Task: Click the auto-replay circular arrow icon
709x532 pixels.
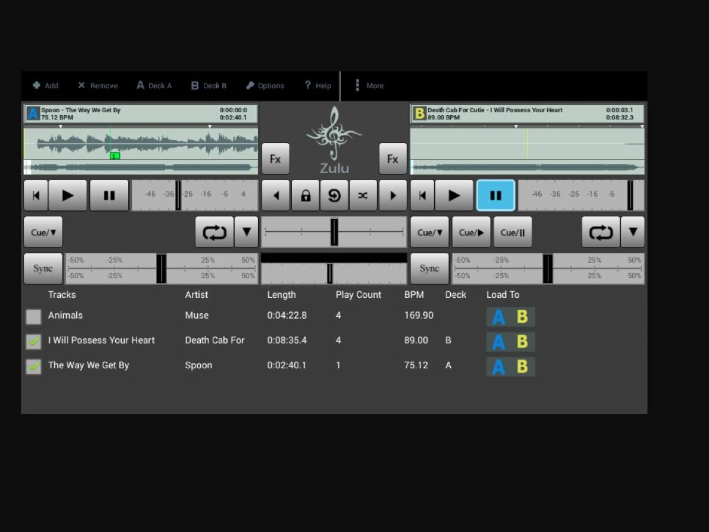Action: coord(334,196)
